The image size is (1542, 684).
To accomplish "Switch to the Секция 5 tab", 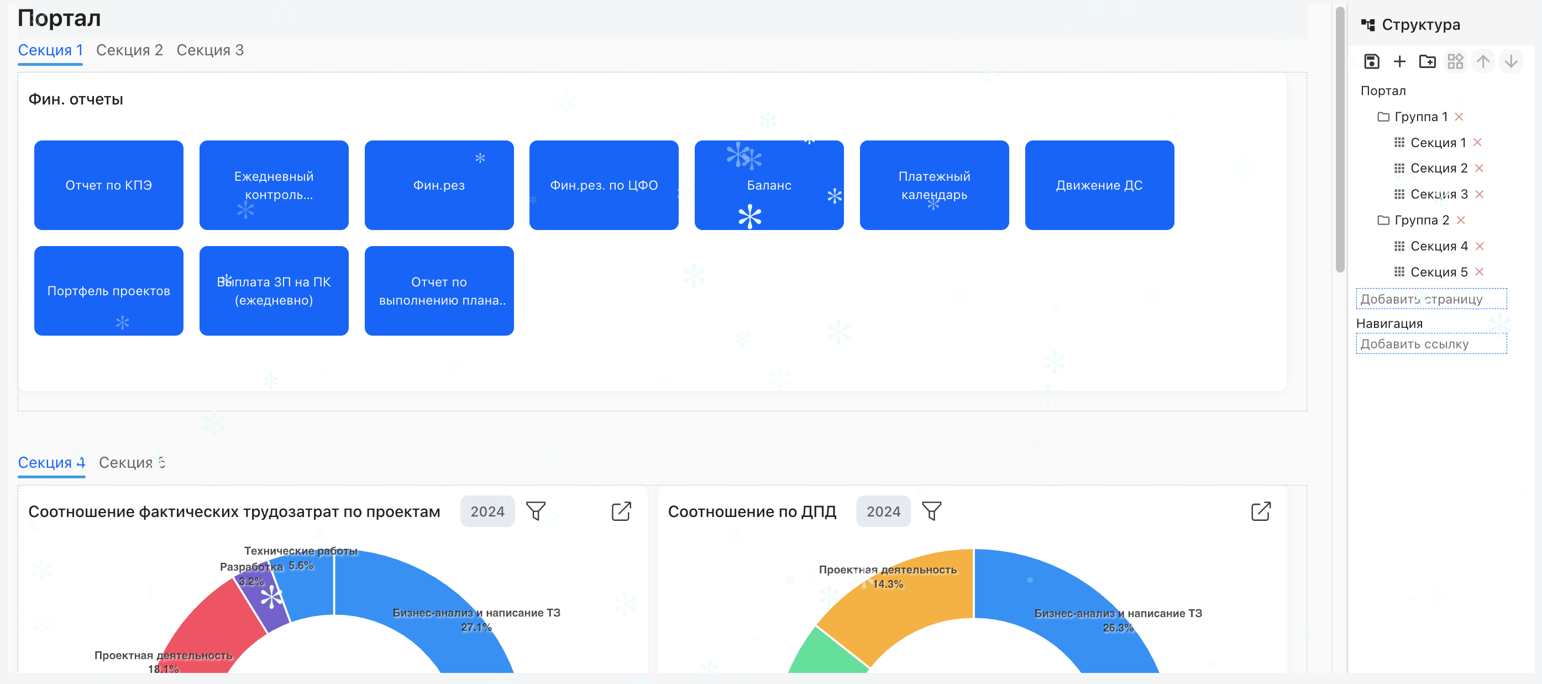I will [132, 462].
